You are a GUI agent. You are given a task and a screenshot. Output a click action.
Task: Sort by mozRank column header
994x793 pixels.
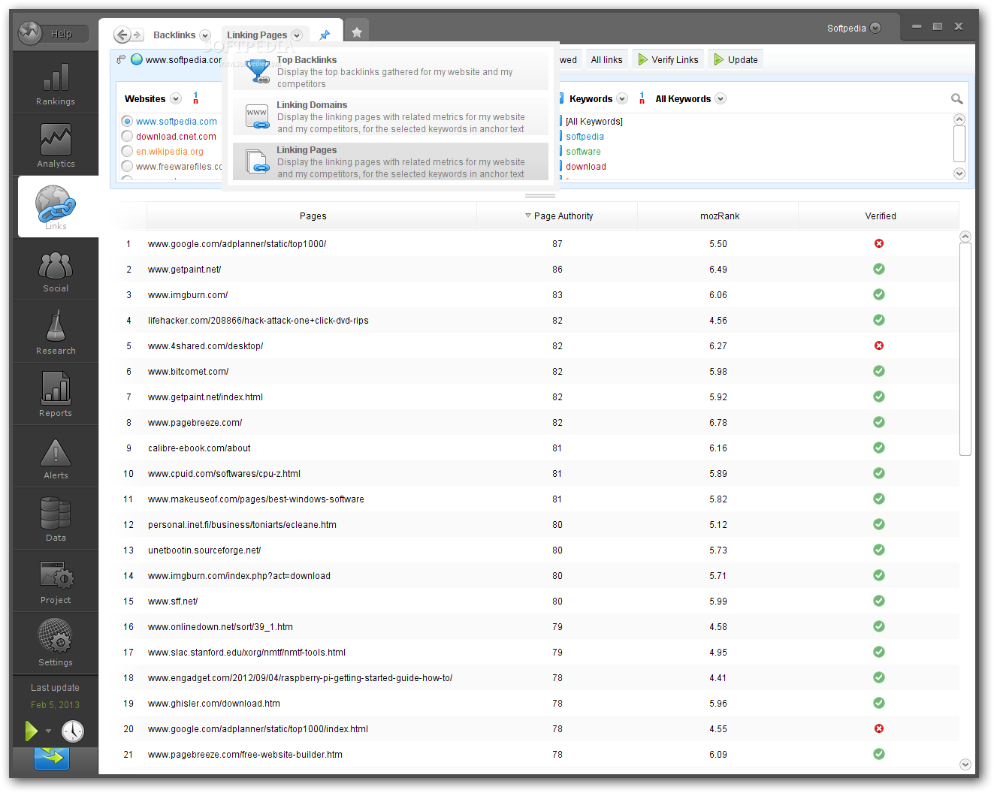719,216
